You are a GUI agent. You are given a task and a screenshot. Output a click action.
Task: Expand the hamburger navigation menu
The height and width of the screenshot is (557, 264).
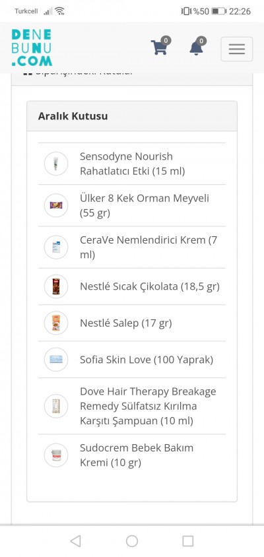coord(237,49)
